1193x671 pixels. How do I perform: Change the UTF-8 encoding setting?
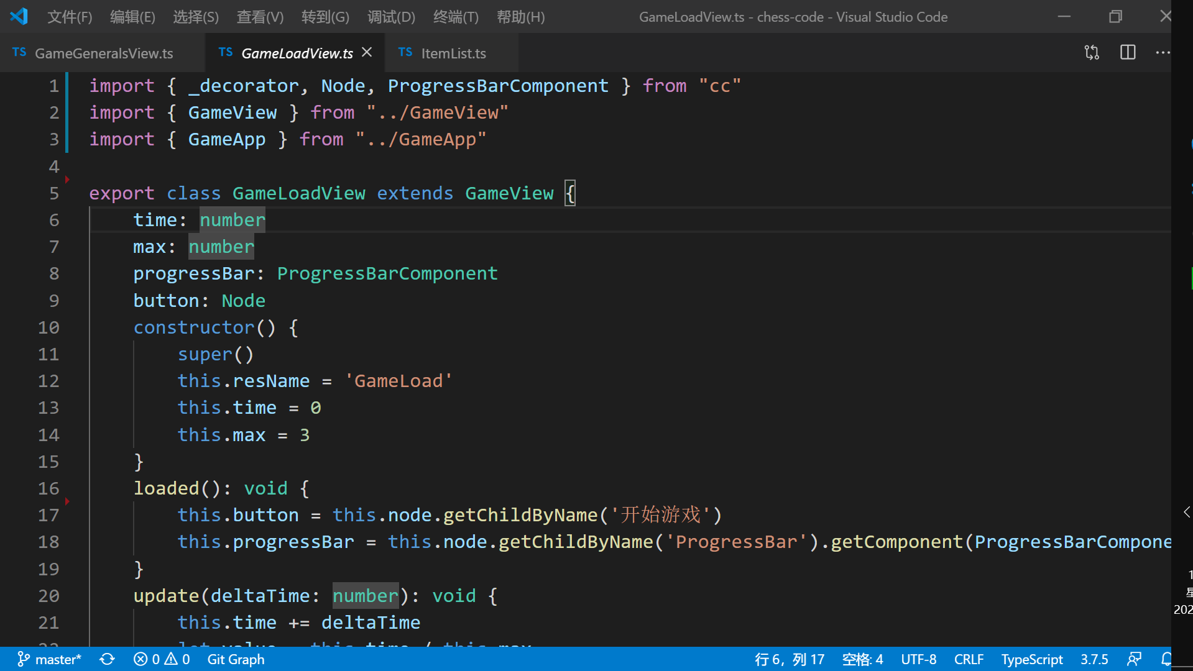pyautogui.click(x=918, y=659)
